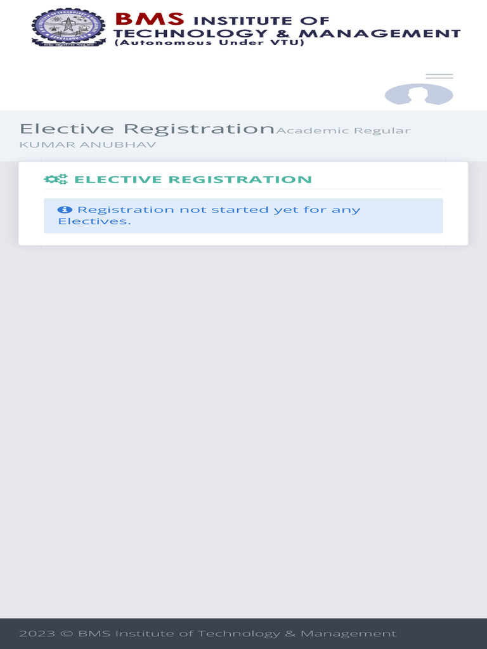
Task: Click the blue info icon in alert
Action: pyautogui.click(x=64, y=210)
